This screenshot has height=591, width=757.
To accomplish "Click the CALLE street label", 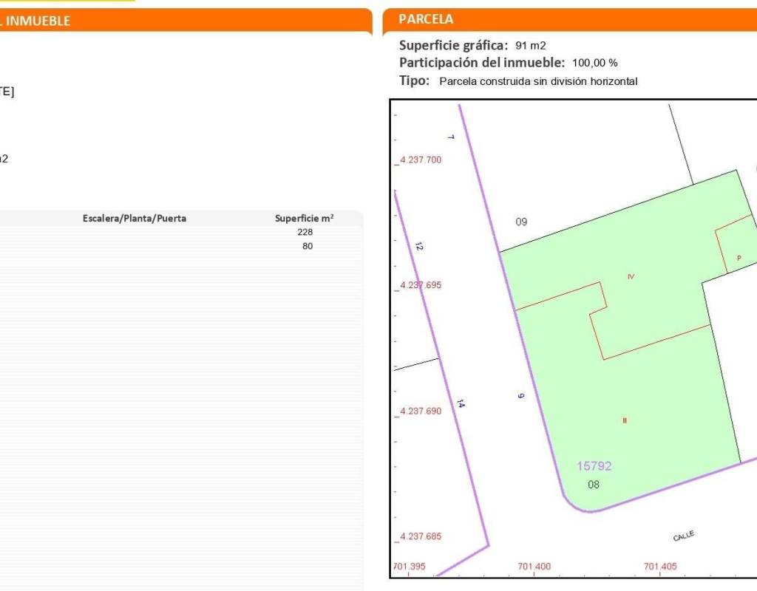I will 683,536.
